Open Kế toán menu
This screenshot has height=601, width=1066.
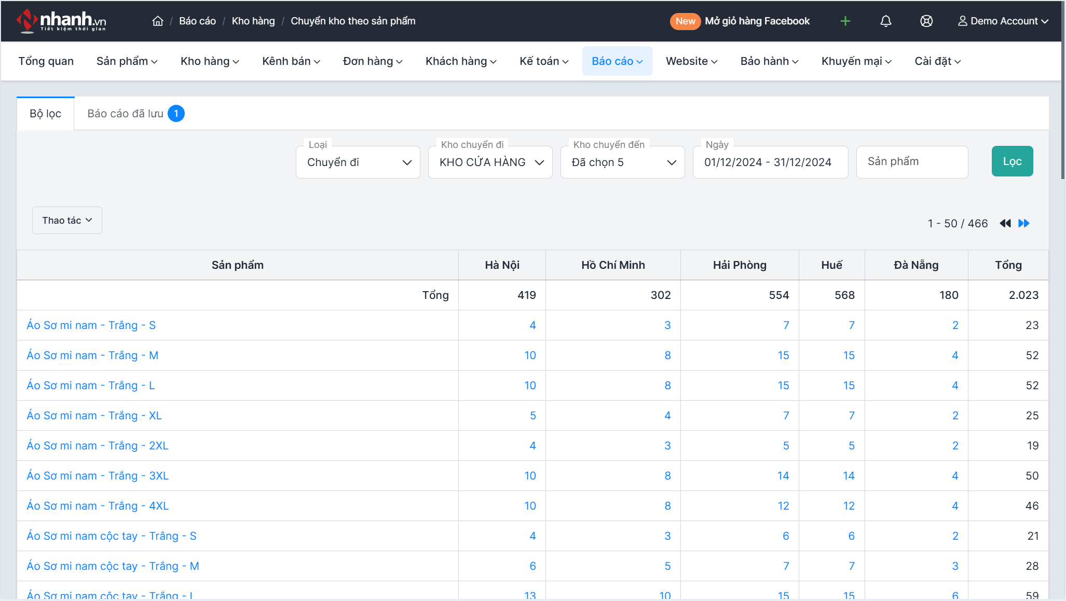click(x=544, y=61)
